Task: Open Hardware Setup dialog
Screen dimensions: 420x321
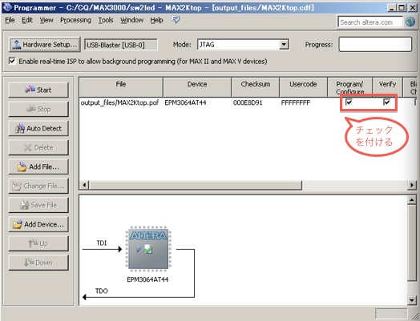Action: tap(44, 44)
